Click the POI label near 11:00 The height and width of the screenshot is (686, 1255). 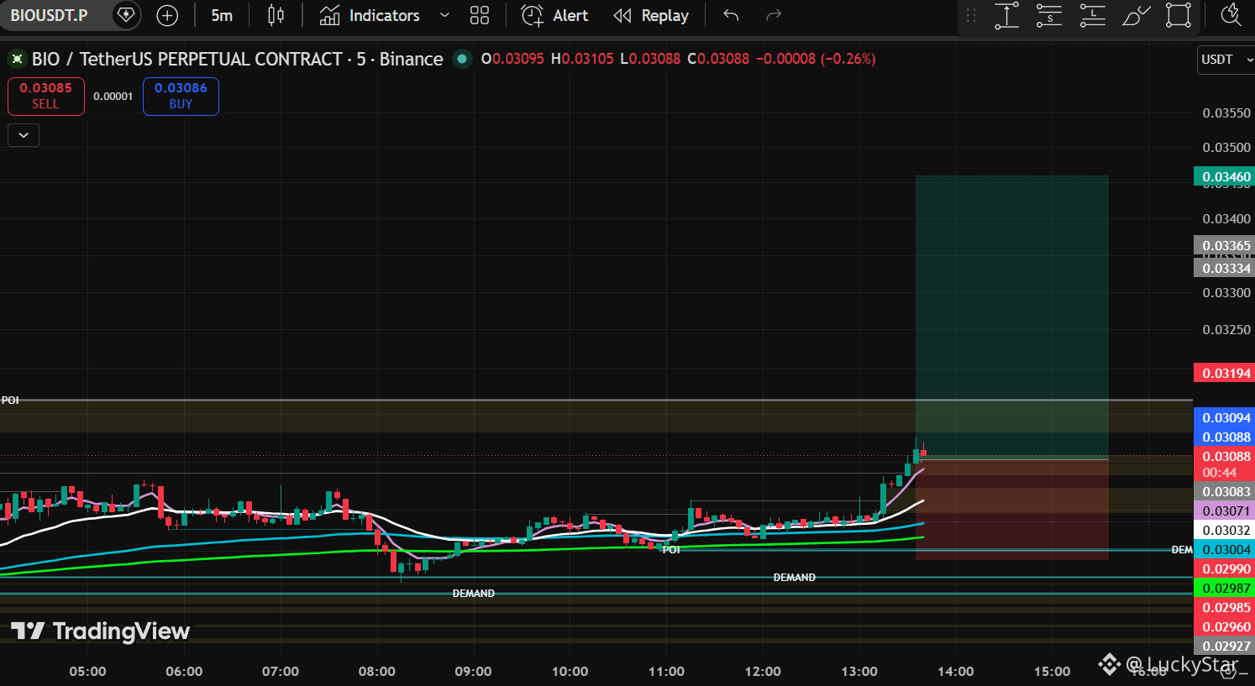(671, 550)
